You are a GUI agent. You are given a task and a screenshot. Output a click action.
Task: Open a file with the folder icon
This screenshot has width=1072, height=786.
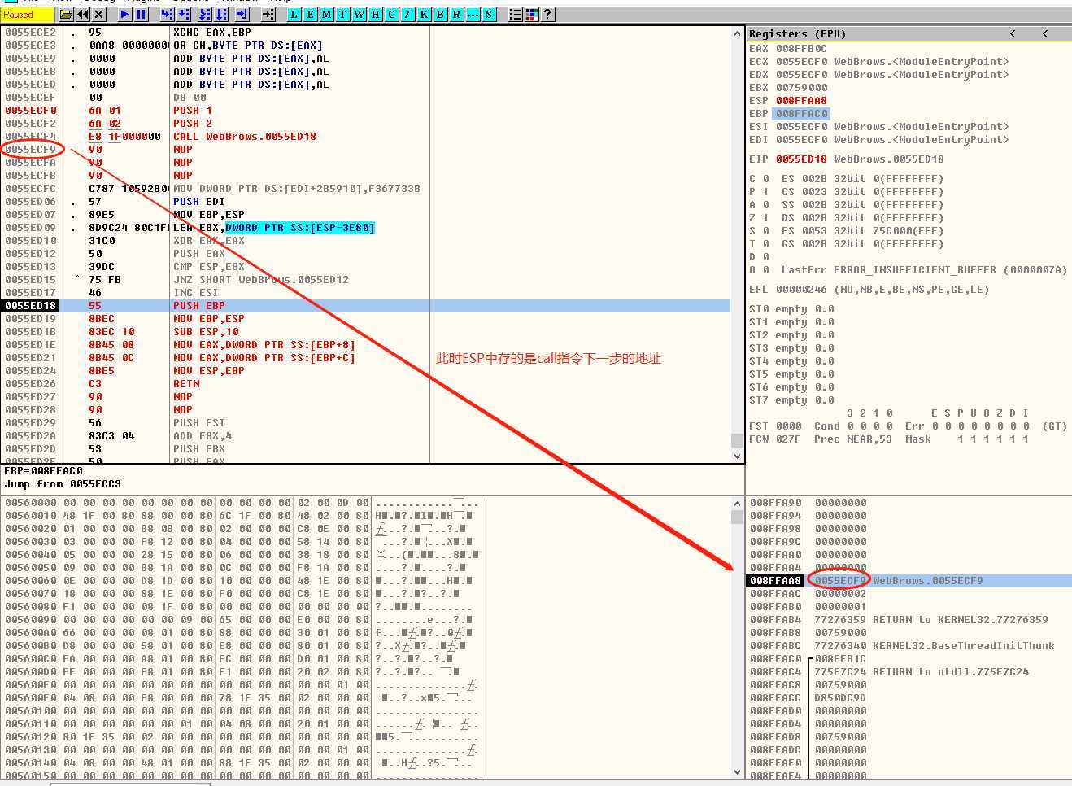66,14
